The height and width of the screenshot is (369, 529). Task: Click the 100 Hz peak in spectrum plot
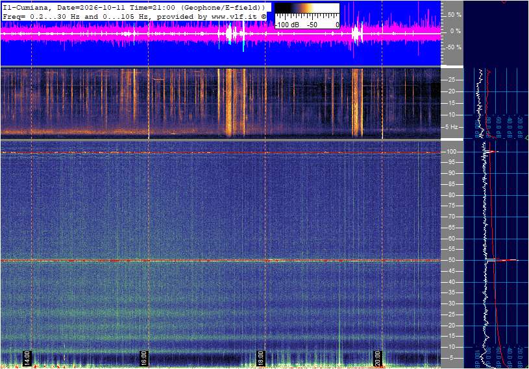pyautogui.click(x=491, y=152)
